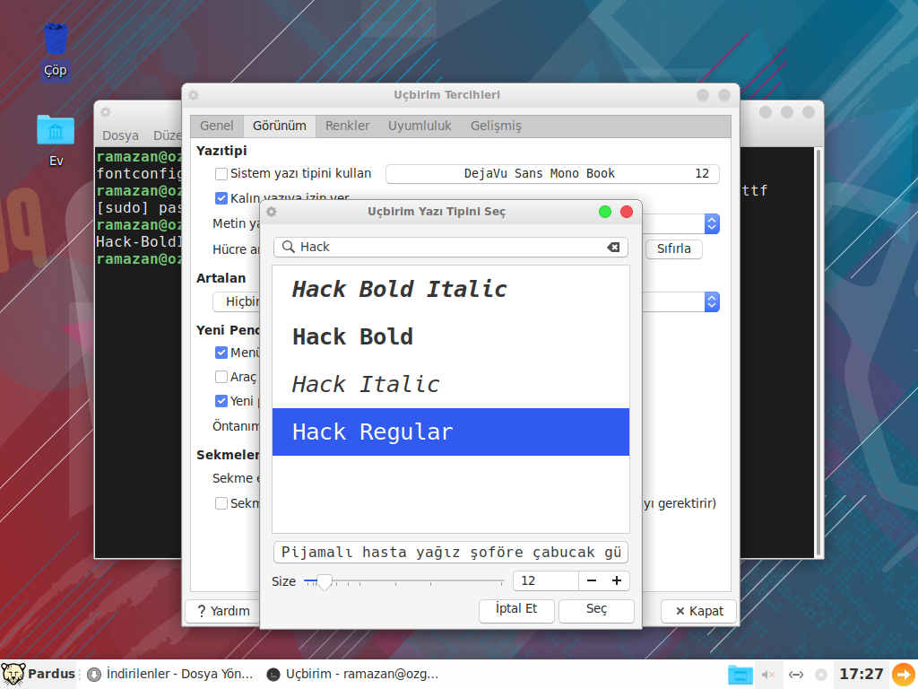Image resolution: width=918 pixels, height=689 pixels.
Task: Click the Size slider handle
Action: (324, 581)
